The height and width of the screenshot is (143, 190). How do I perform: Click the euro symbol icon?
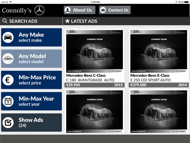point(8,80)
